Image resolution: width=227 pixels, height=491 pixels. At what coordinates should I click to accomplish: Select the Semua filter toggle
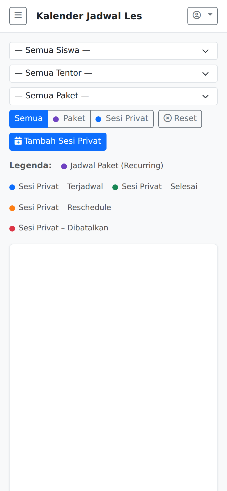coord(29,119)
